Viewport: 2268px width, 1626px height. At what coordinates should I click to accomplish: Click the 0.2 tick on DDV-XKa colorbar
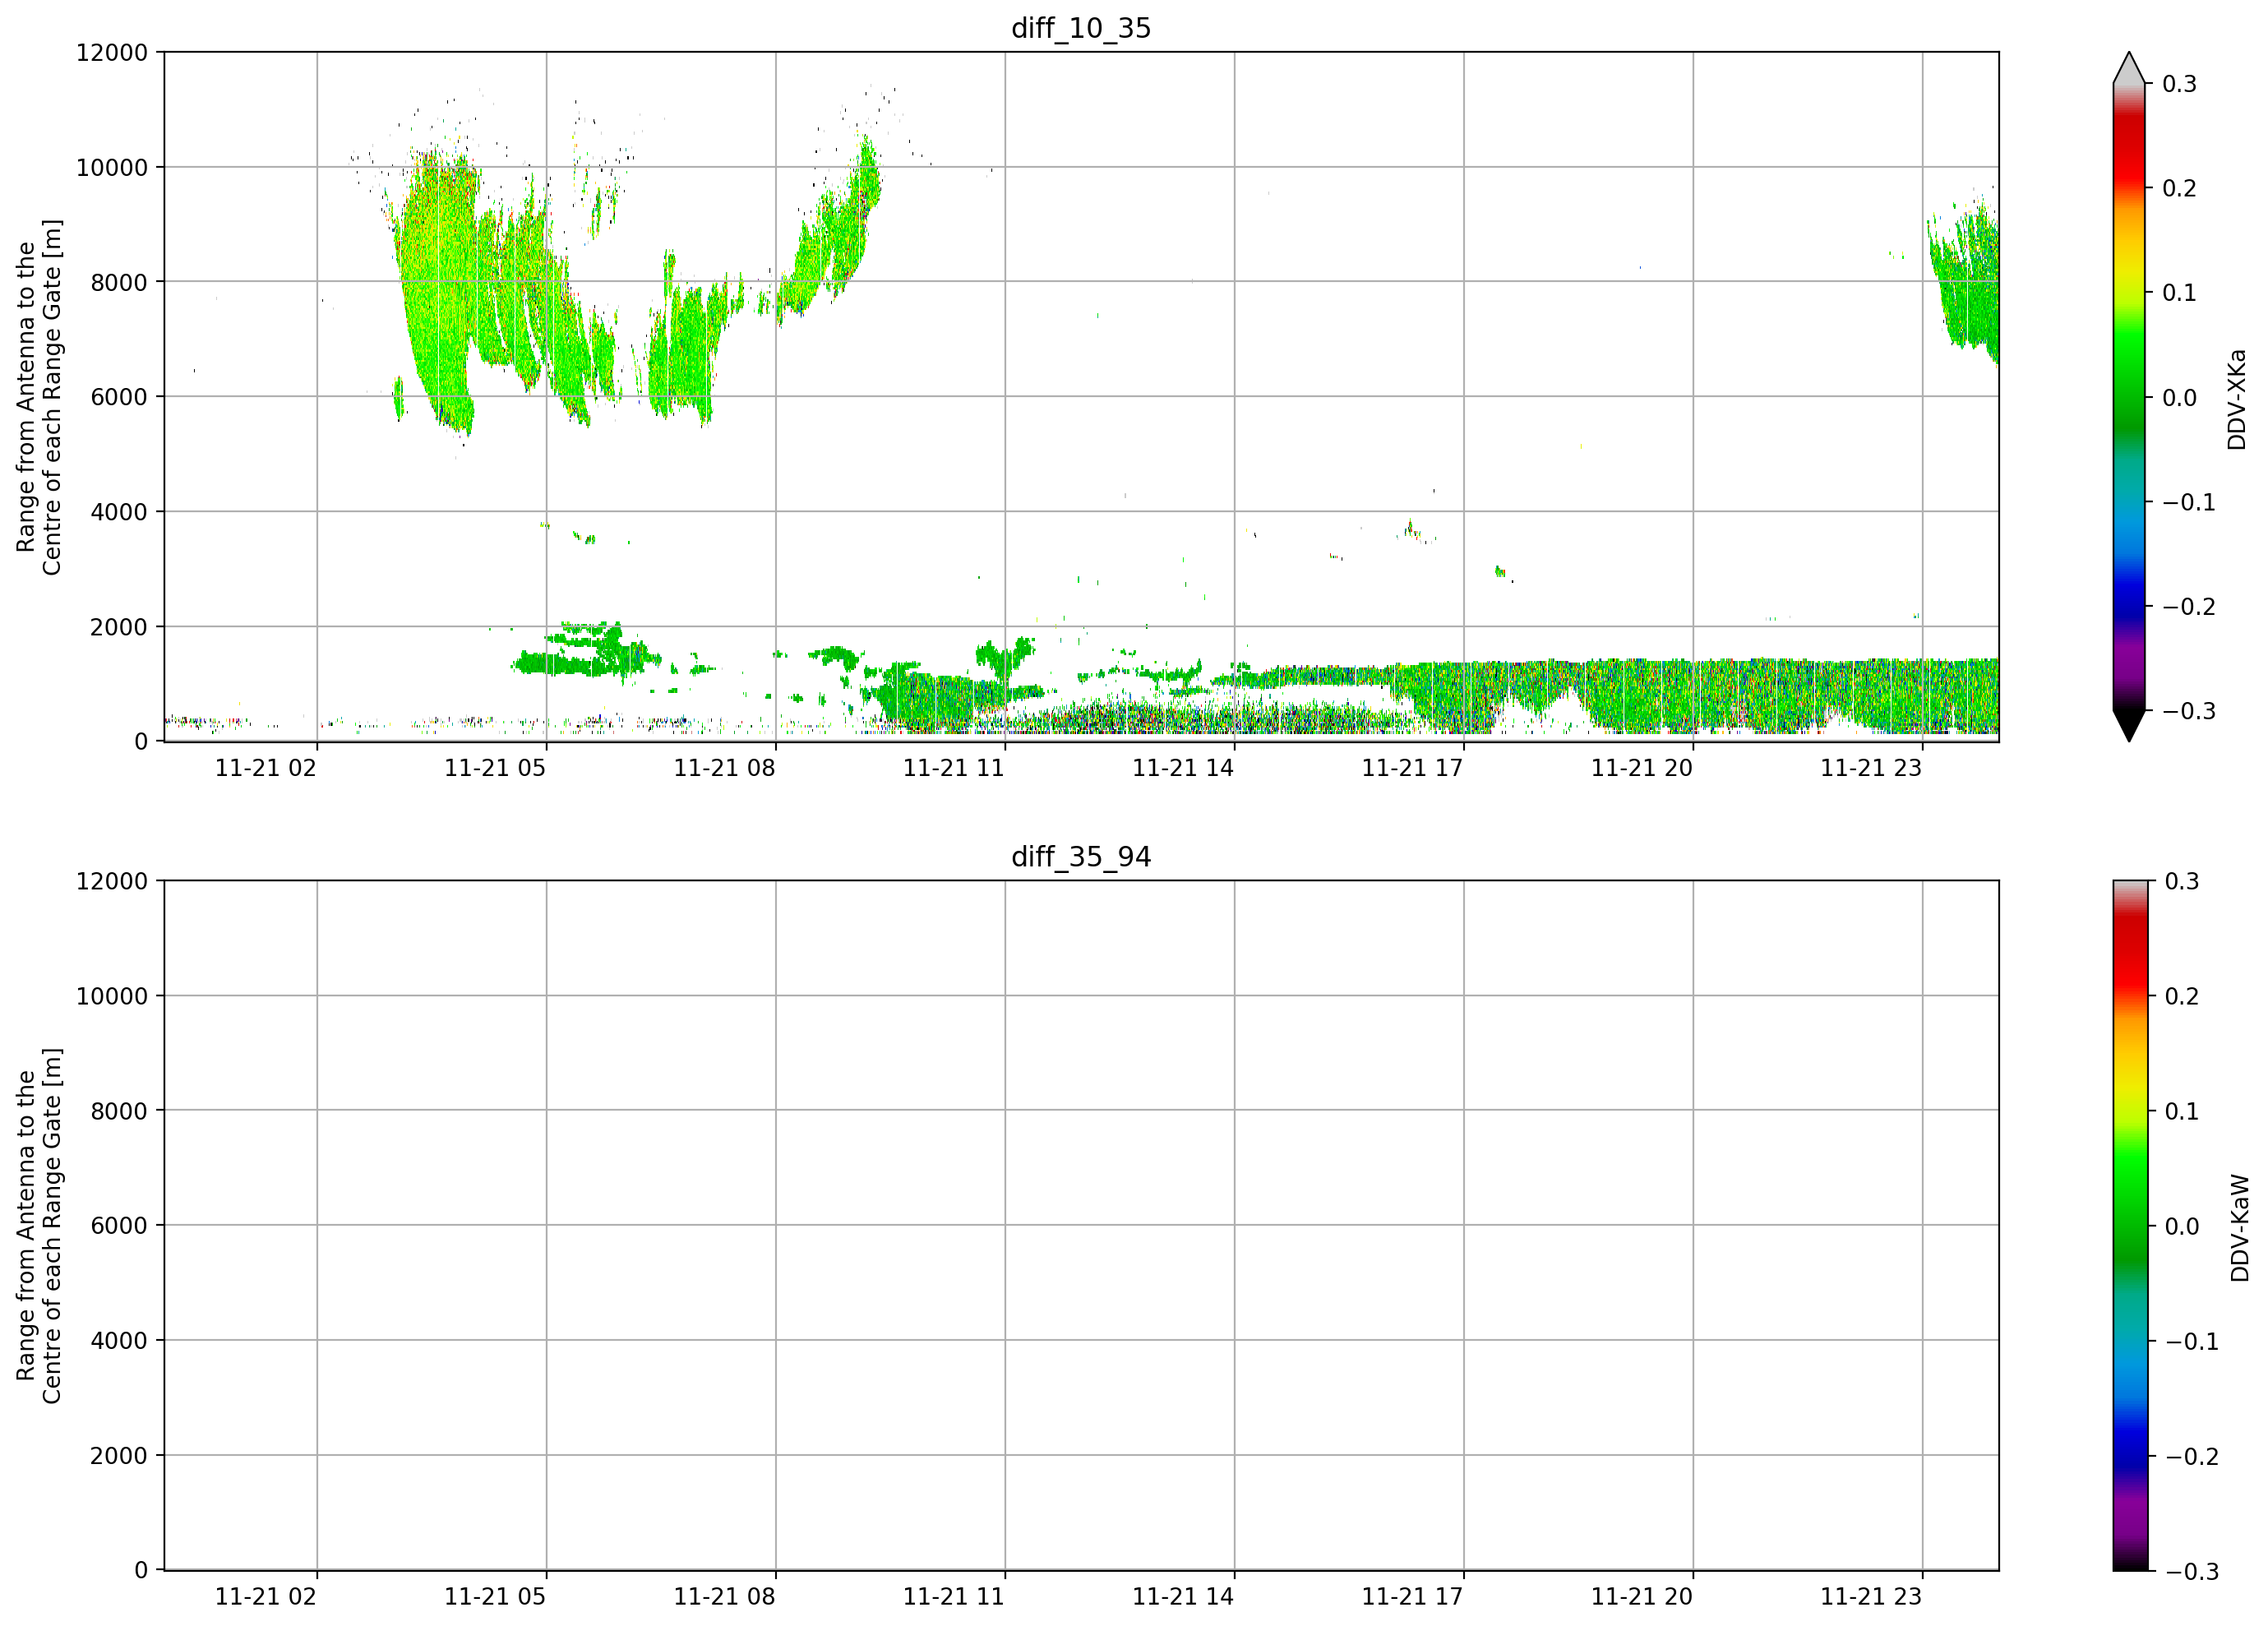[x=2180, y=188]
